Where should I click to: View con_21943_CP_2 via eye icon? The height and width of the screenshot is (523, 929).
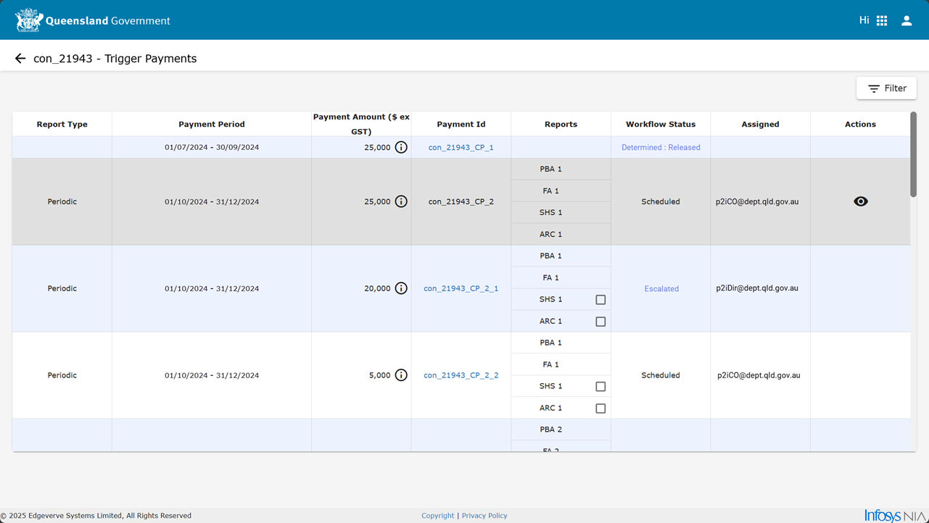pyautogui.click(x=861, y=201)
